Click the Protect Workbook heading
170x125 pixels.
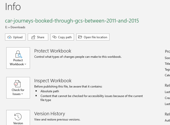click(x=53, y=51)
